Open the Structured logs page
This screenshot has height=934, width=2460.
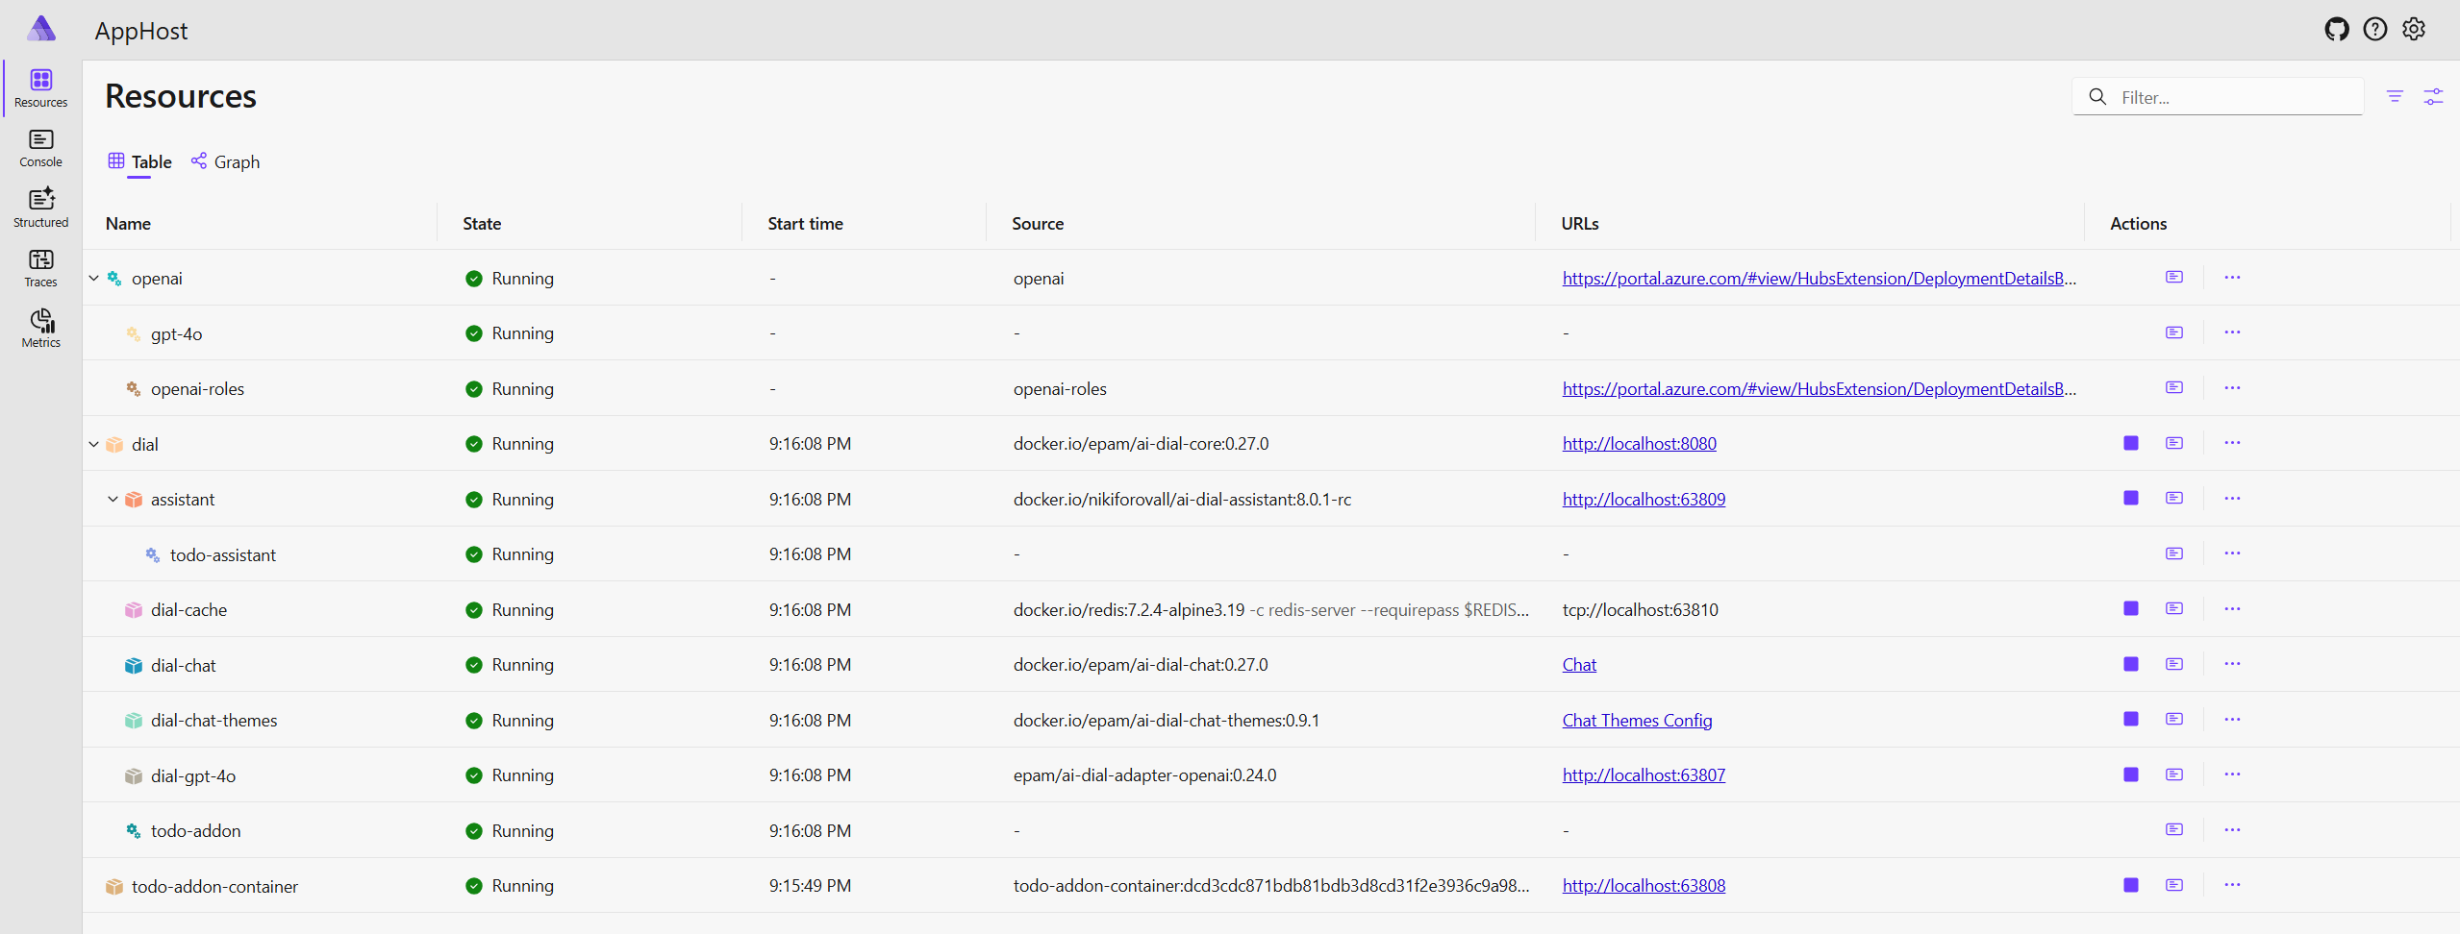[x=41, y=209]
